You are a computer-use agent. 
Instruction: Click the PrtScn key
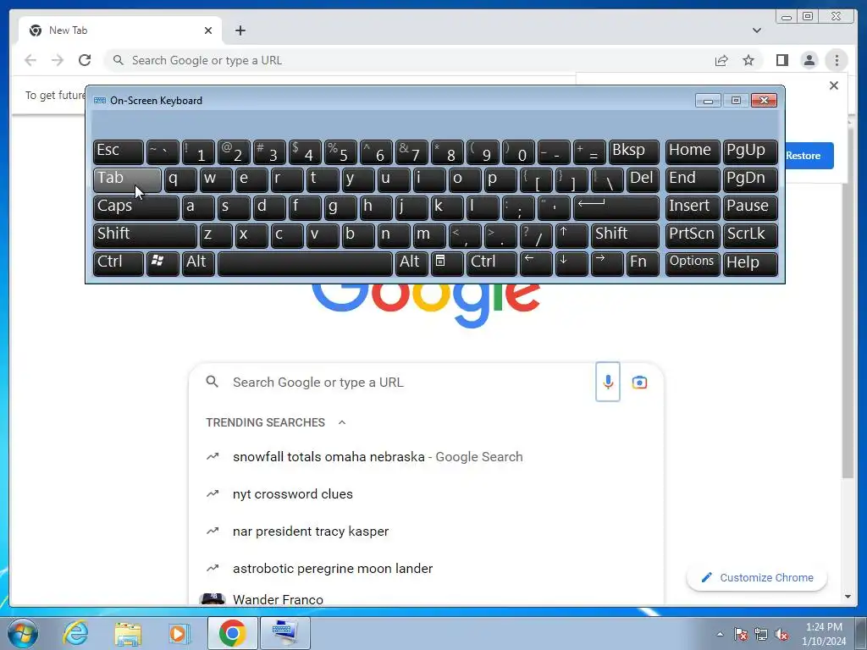tap(693, 235)
